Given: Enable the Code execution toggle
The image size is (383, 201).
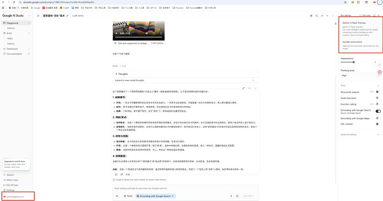Looking at the screenshot, I should [378, 98].
